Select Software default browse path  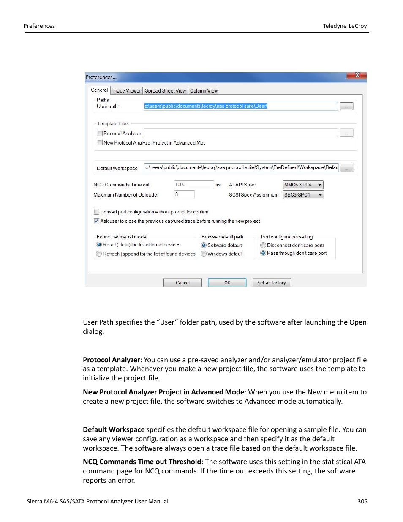[204, 245]
